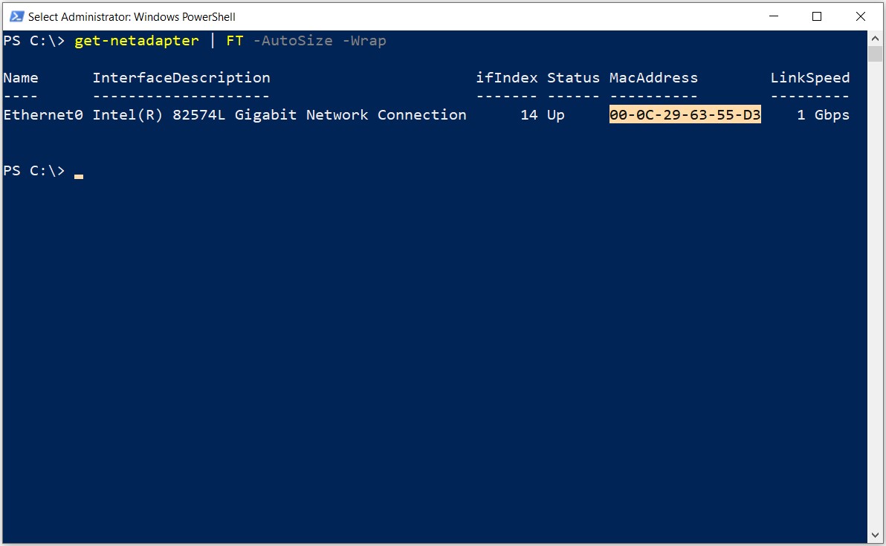
Task: Open the PowerShell title bar system icon
Action: (x=16, y=16)
